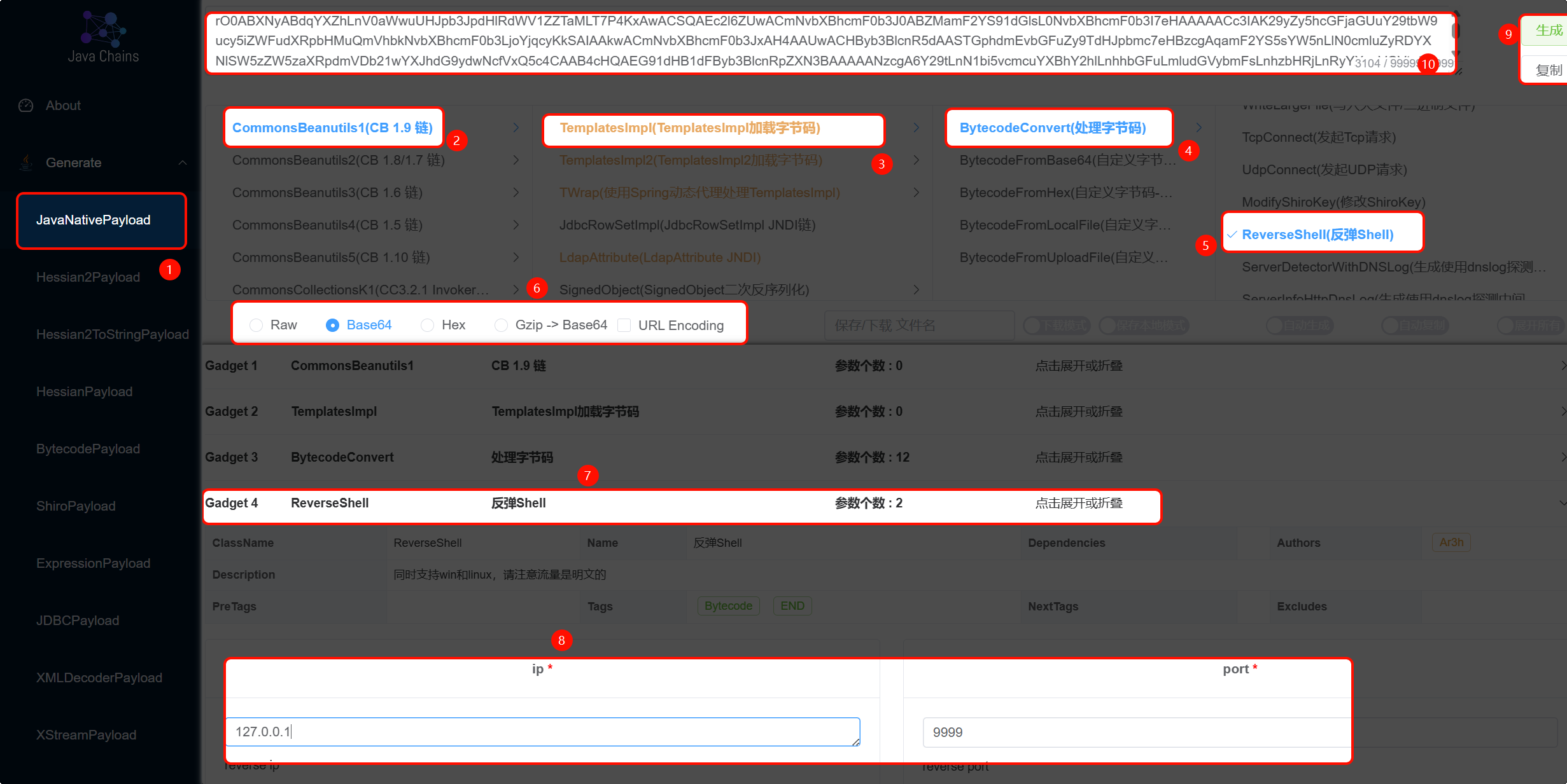Click chevron next to CommonsBeanutils1 chain
The width and height of the screenshot is (1567, 784).
(x=516, y=128)
